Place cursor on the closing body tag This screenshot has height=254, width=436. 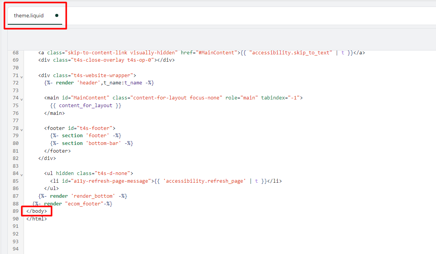click(37, 211)
